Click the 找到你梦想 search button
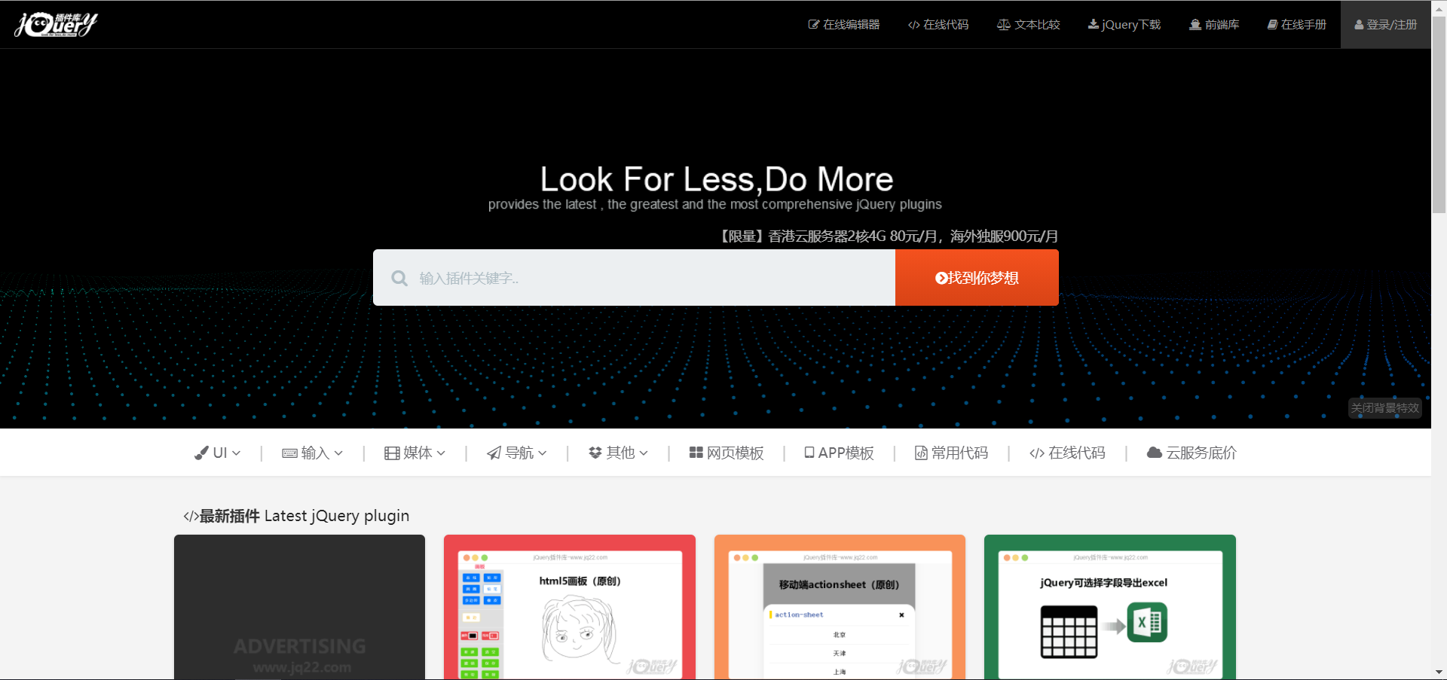1447x680 pixels. click(977, 278)
